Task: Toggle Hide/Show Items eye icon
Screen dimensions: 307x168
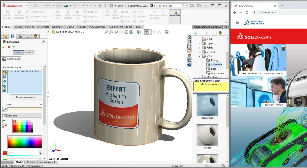Action: pyautogui.click(x=147, y=32)
